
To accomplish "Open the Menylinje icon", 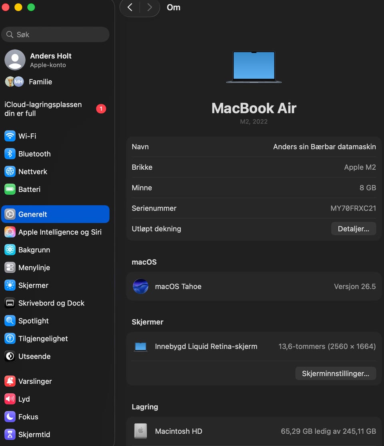I will tap(10, 268).
